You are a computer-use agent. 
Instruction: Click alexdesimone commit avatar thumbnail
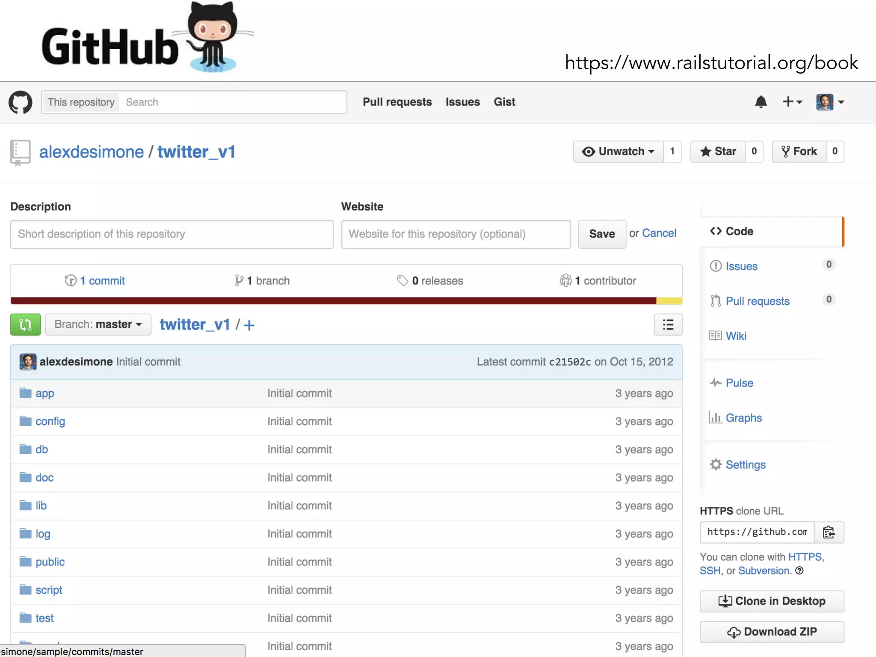(x=28, y=362)
